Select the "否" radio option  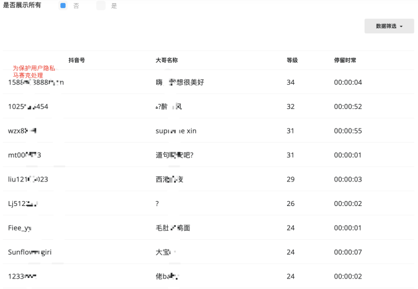point(63,6)
